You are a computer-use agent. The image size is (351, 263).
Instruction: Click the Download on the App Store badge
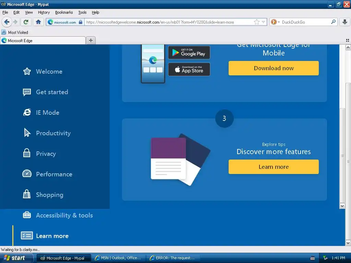(189, 69)
